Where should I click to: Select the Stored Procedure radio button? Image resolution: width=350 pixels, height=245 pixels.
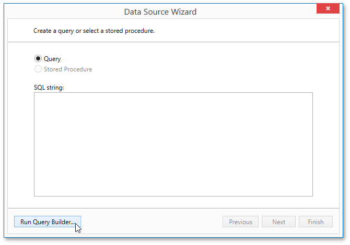tap(38, 69)
